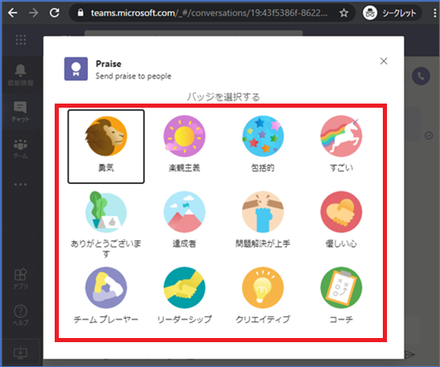Open ヘルプ in the Teams sidebar
This screenshot has height=367, width=440.
pos(21,316)
